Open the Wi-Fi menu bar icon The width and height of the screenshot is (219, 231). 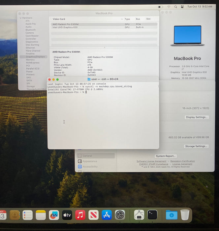(169, 7)
